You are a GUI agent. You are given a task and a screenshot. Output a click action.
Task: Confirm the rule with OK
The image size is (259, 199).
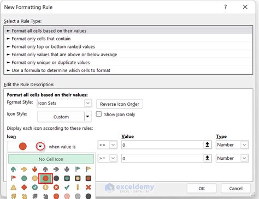point(202,189)
